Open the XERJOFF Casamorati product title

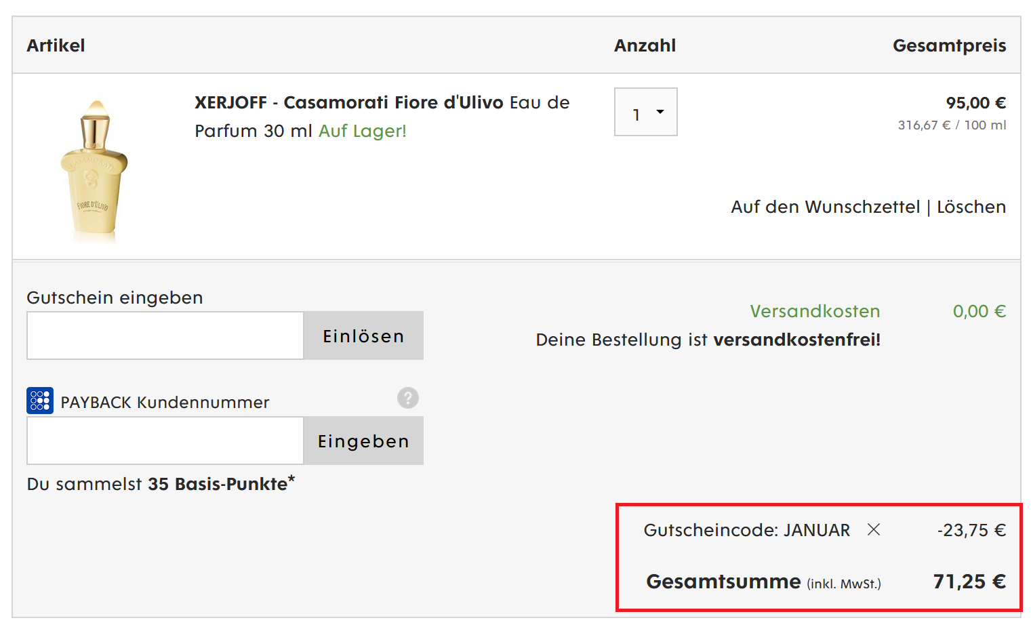(x=348, y=103)
